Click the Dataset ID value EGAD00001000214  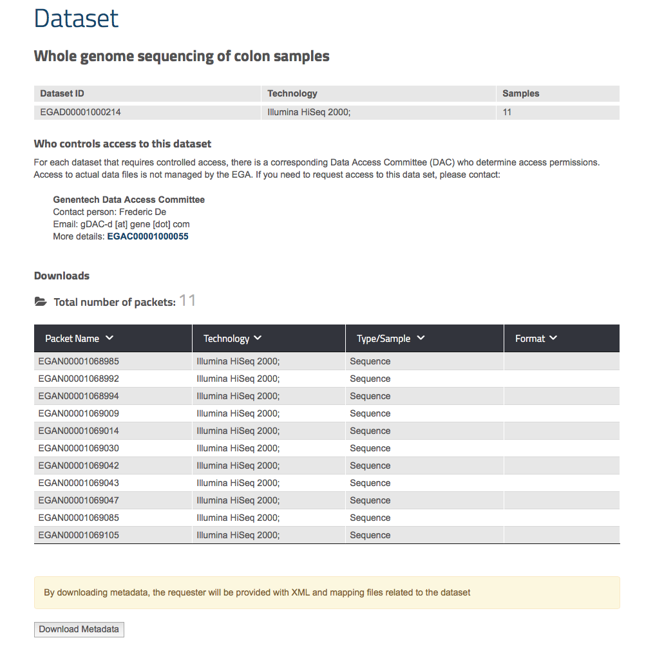(81, 112)
